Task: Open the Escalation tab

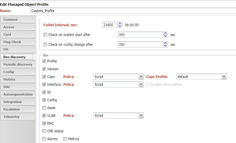Action: [18, 109]
